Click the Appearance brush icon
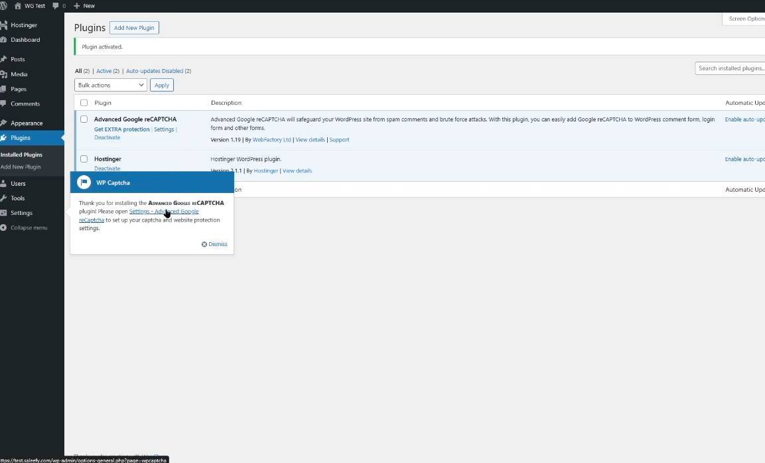 (x=4, y=123)
